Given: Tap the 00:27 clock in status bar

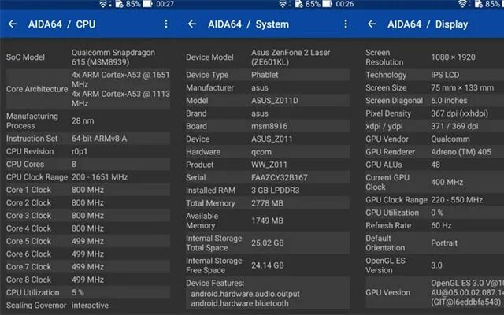Looking at the screenshot, I should pos(165,4).
